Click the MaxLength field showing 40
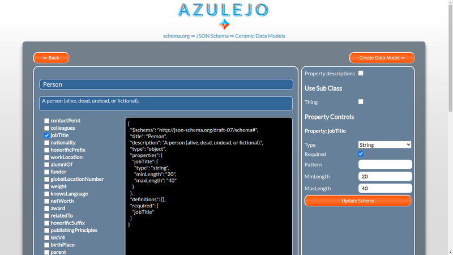Image resolution: width=453 pixels, height=255 pixels. click(x=385, y=188)
